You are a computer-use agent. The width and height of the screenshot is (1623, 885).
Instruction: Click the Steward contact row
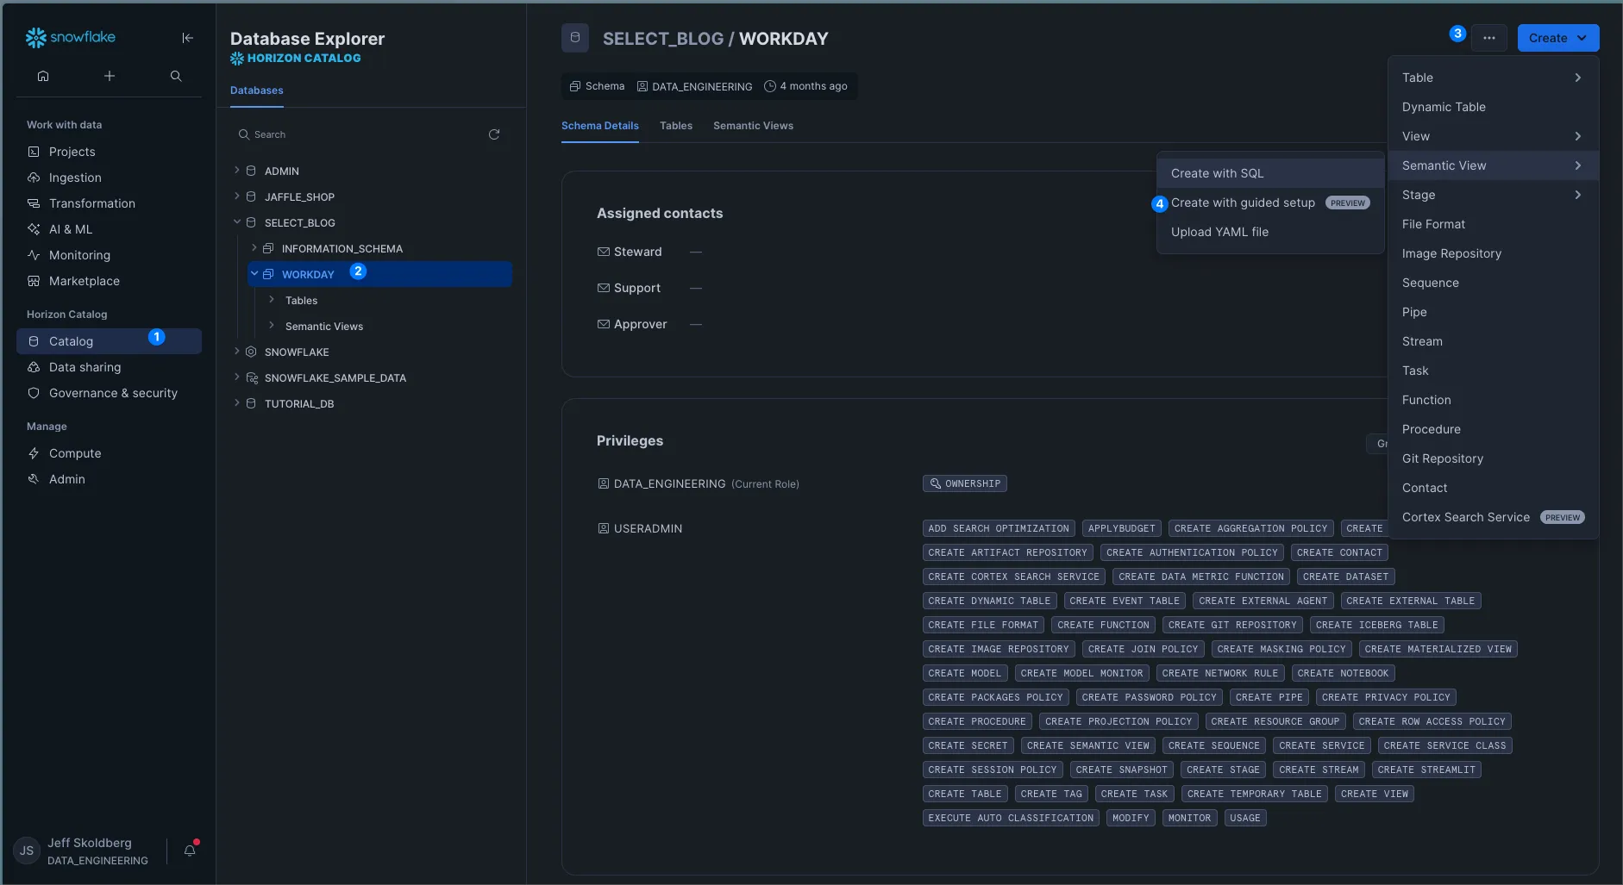pyautogui.click(x=649, y=252)
